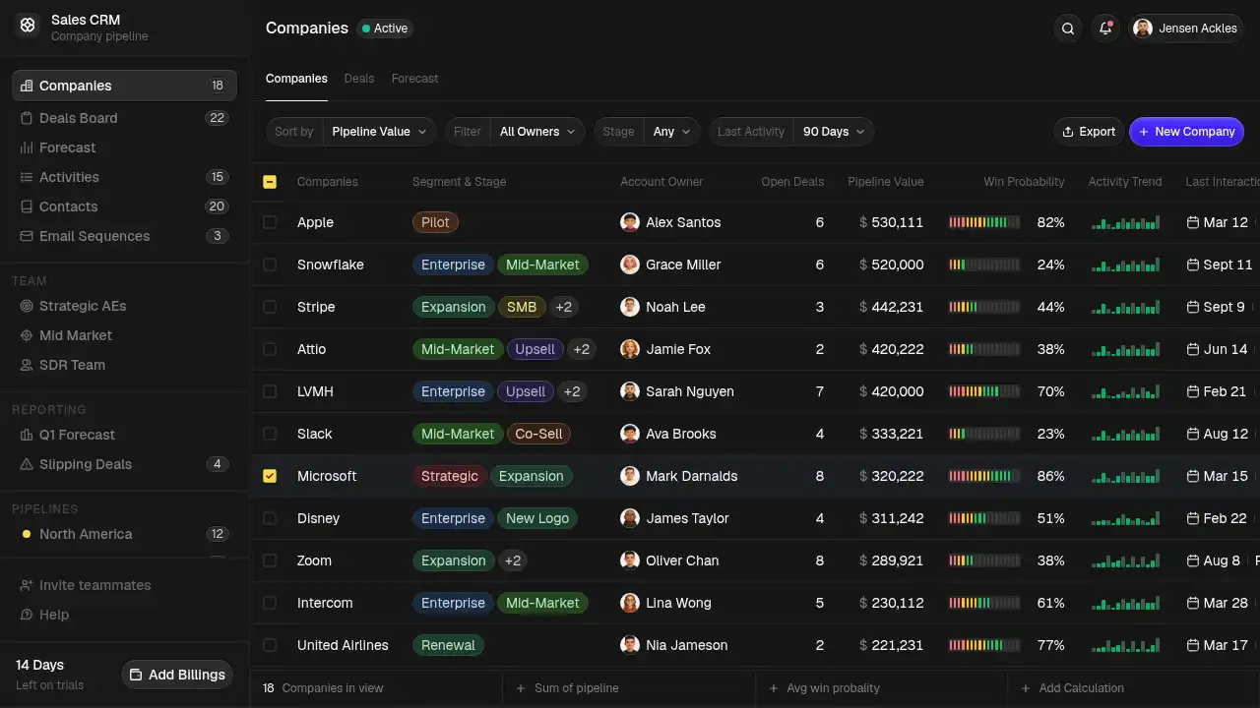Check the Snowflake row checkbox
1260x708 pixels.
(270, 265)
